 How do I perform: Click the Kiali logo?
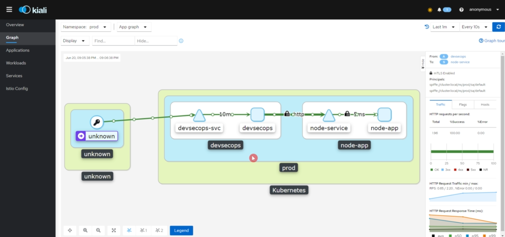coord(33,10)
